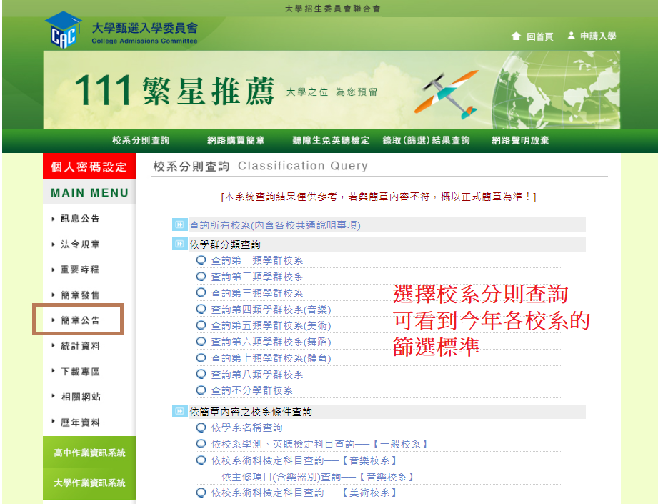Click arrow icon beside 依學群分類查詢
This screenshot has width=658, height=504.
tap(179, 244)
